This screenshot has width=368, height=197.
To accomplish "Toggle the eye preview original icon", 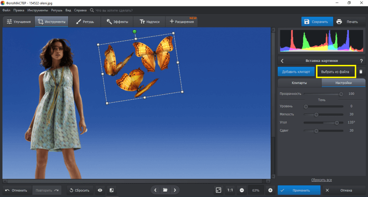I will [x=100, y=190].
